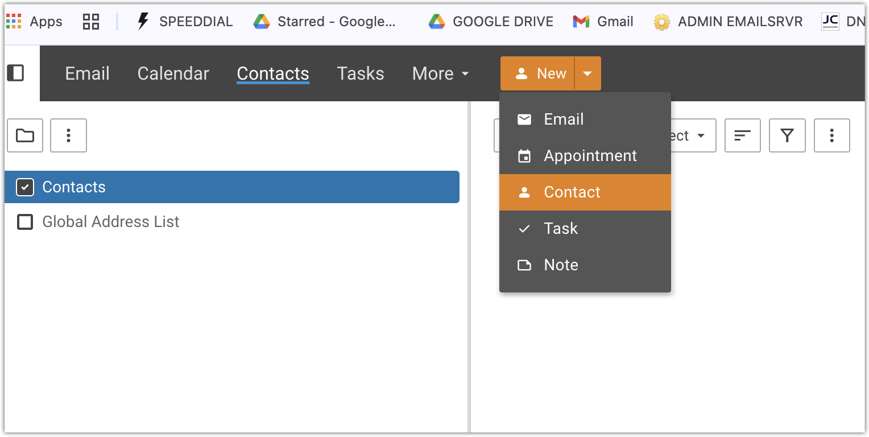Click the rightmost three-dot overflow menu
869x437 pixels.
tap(831, 135)
